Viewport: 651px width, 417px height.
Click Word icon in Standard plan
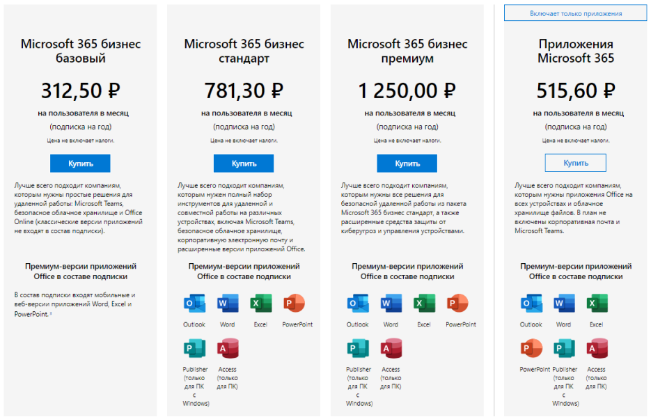[x=228, y=304]
